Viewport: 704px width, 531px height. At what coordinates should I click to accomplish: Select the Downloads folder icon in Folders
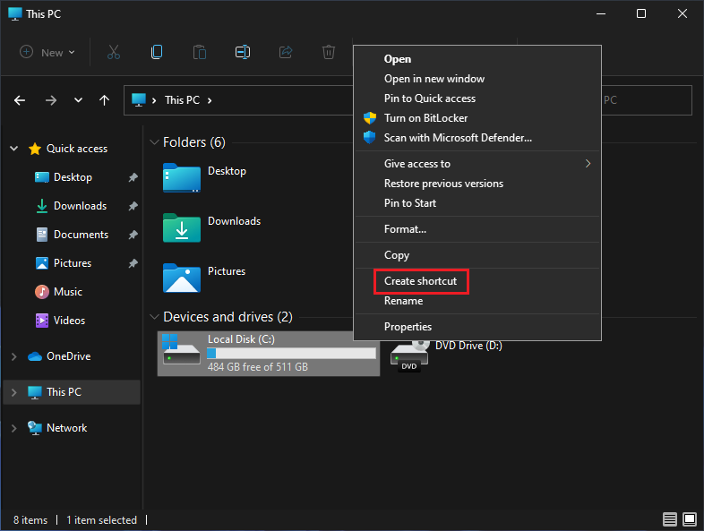182,228
